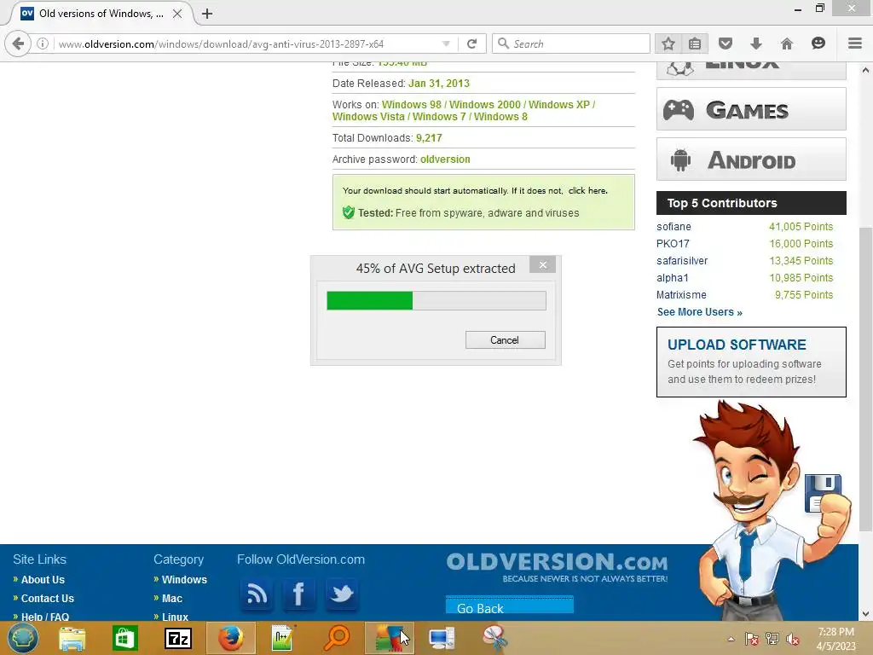Click the 'click here' download link
The image size is (873, 655).
pyautogui.click(x=587, y=190)
